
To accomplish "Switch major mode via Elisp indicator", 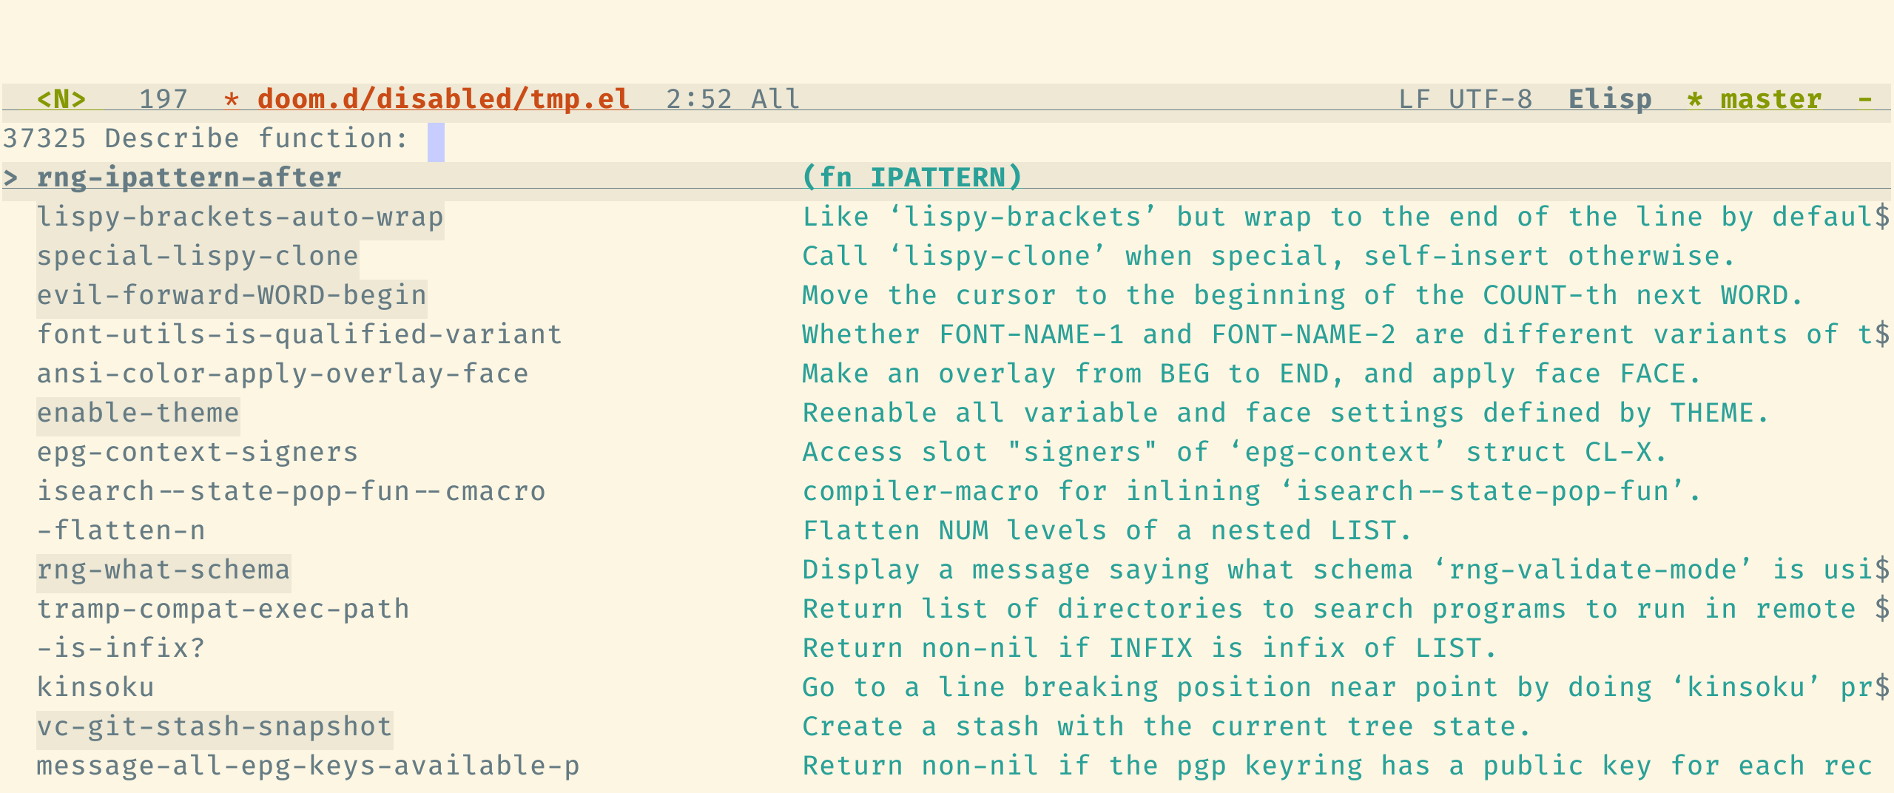I will pyautogui.click(x=1610, y=99).
